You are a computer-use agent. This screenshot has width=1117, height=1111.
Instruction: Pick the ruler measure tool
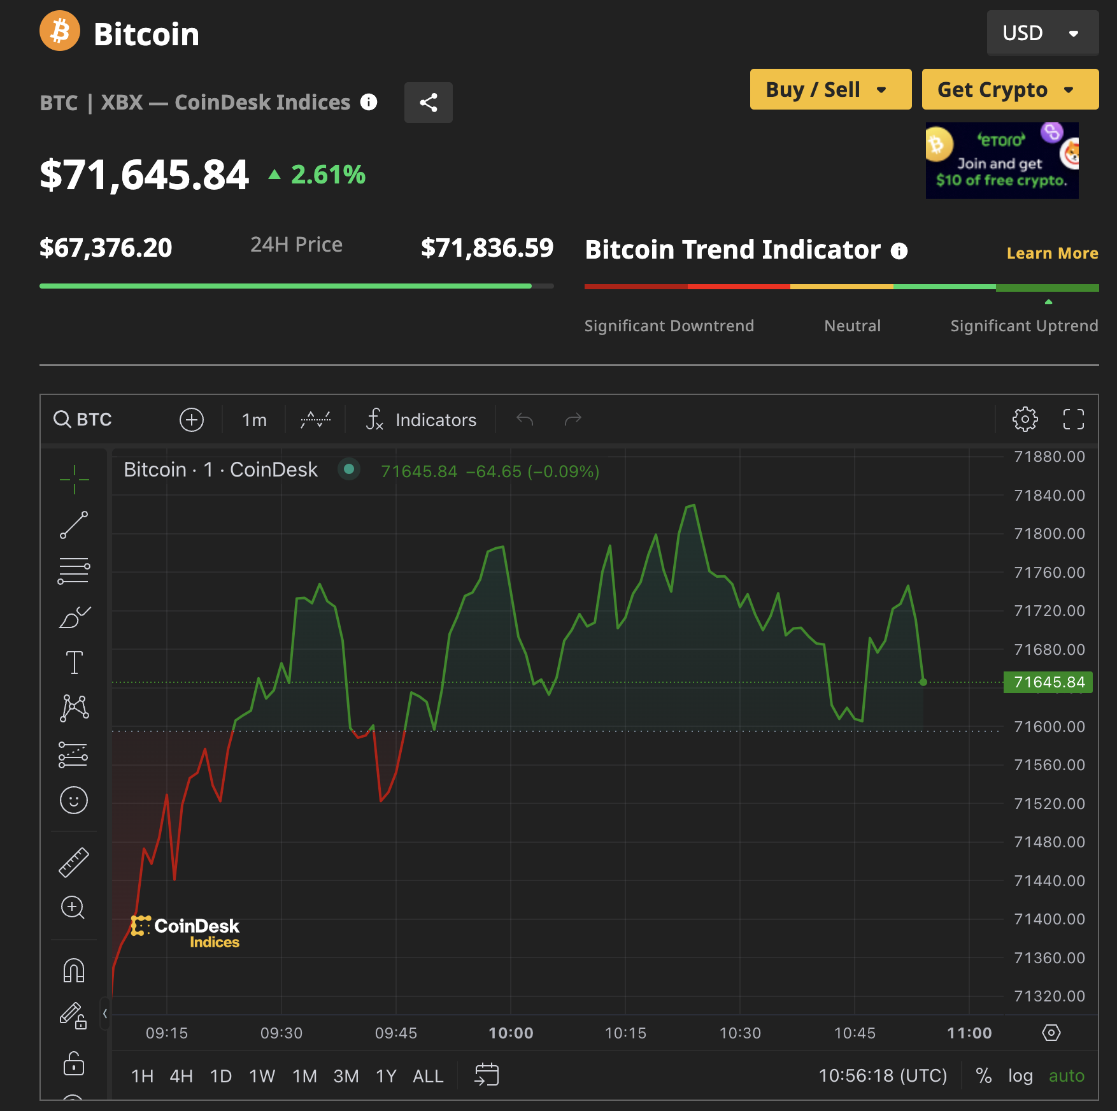click(x=74, y=863)
